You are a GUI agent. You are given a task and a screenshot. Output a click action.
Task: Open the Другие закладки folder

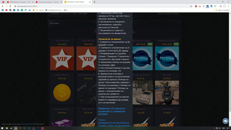tap(222, 10)
